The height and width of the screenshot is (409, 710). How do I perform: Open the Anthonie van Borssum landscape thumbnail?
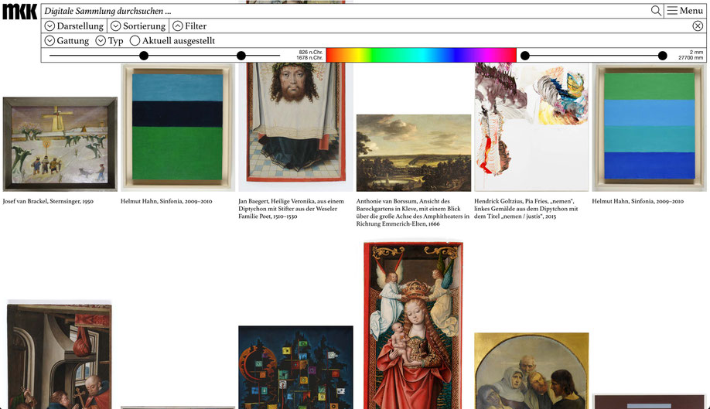click(414, 153)
